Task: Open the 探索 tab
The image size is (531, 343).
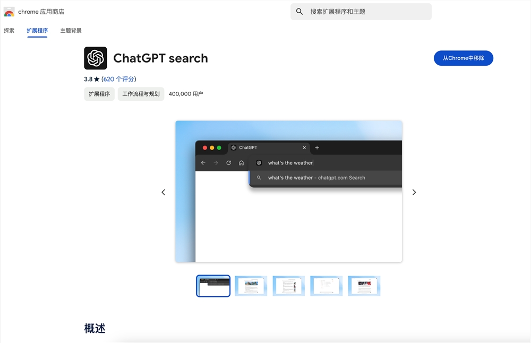Action: 9,30
